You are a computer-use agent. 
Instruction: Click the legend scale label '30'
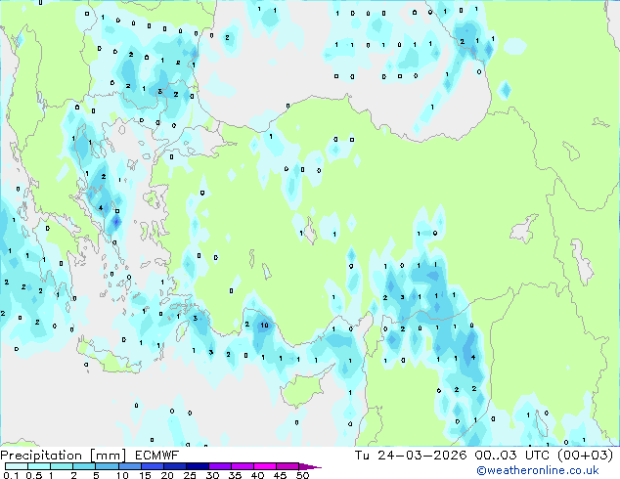pos(212,475)
